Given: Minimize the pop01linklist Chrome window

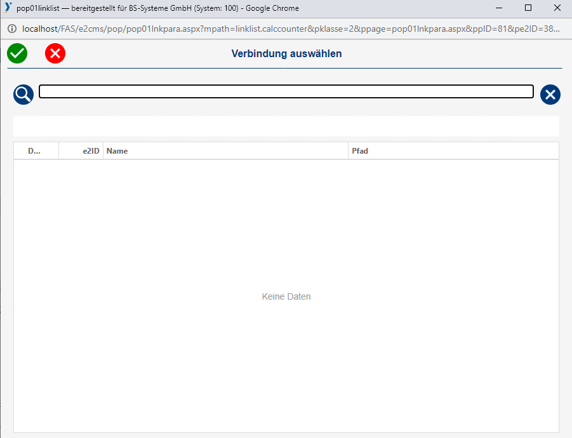Looking at the screenshot, I should (499, 8).
